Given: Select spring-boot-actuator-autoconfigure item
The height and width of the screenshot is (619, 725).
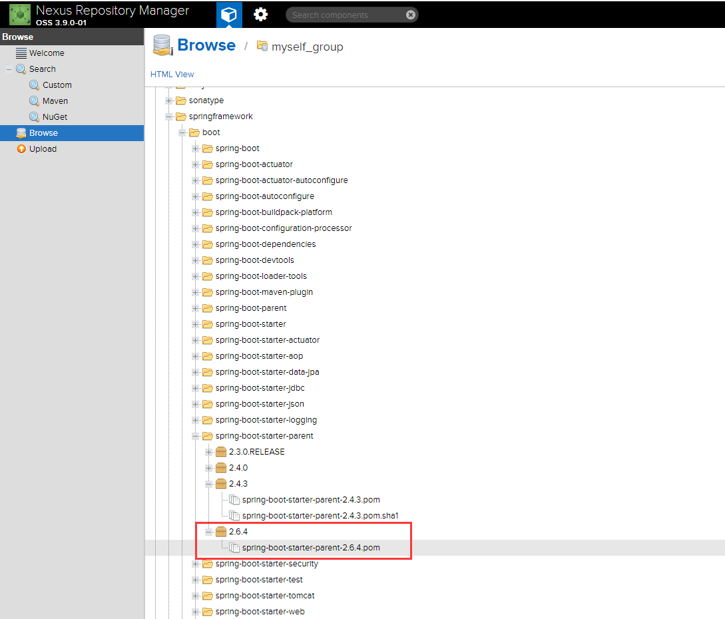Looking at the screenshot, I should coord(282,180).
